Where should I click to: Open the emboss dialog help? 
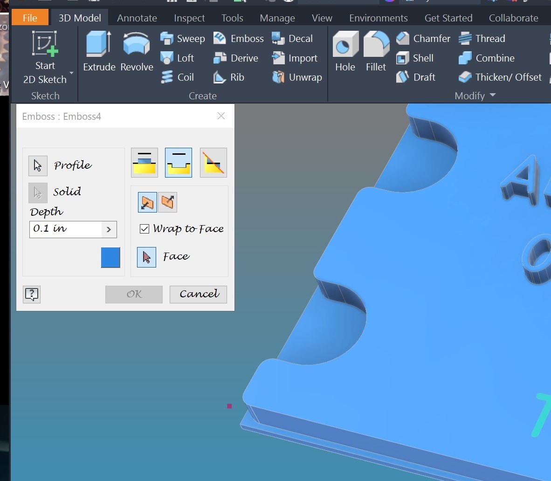32,294
